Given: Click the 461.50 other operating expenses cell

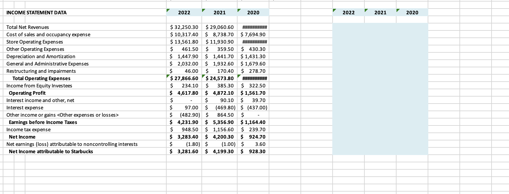Looking at the screenshot, I should [184, 49].
